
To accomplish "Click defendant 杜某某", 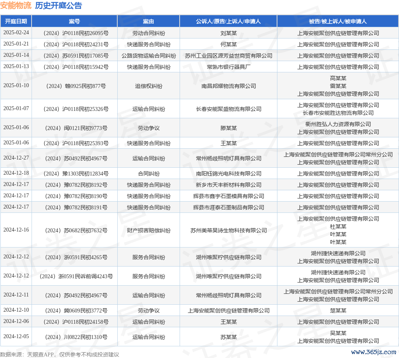I will pos(338,226).
